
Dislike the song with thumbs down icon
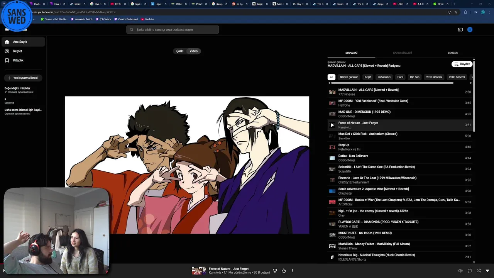pos(275,271)
